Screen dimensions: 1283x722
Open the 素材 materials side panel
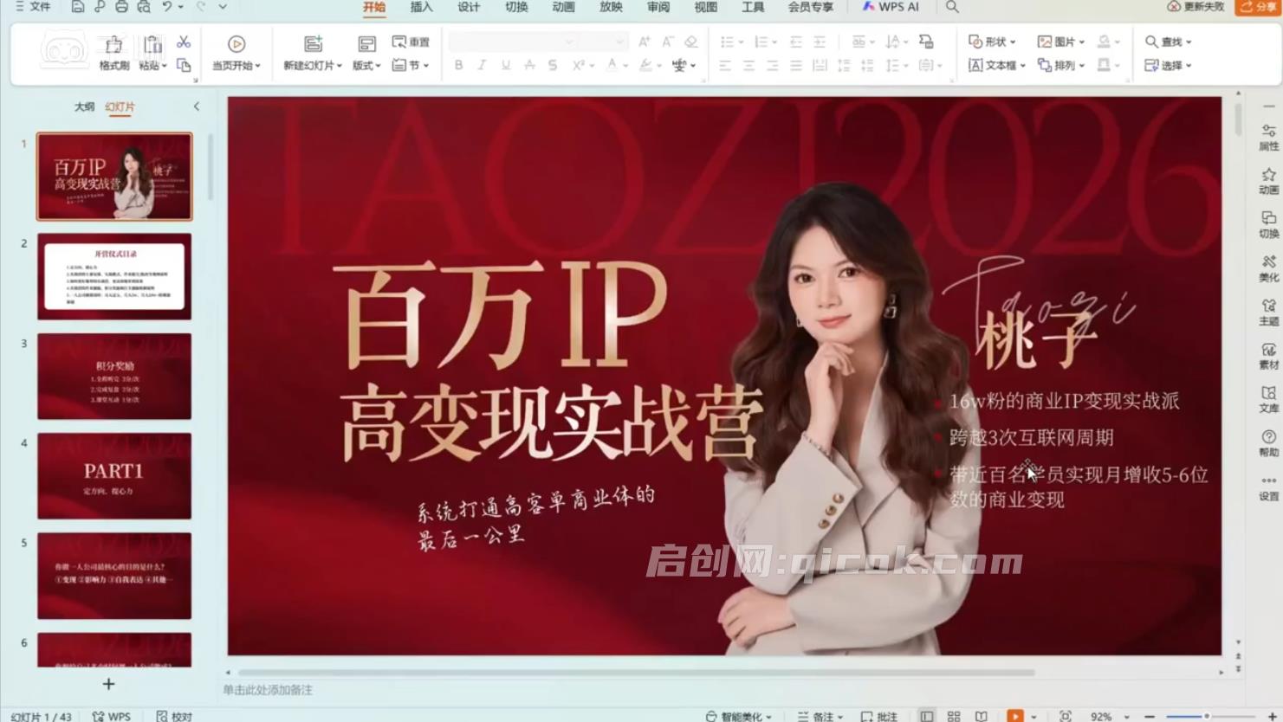[1268, 357]
